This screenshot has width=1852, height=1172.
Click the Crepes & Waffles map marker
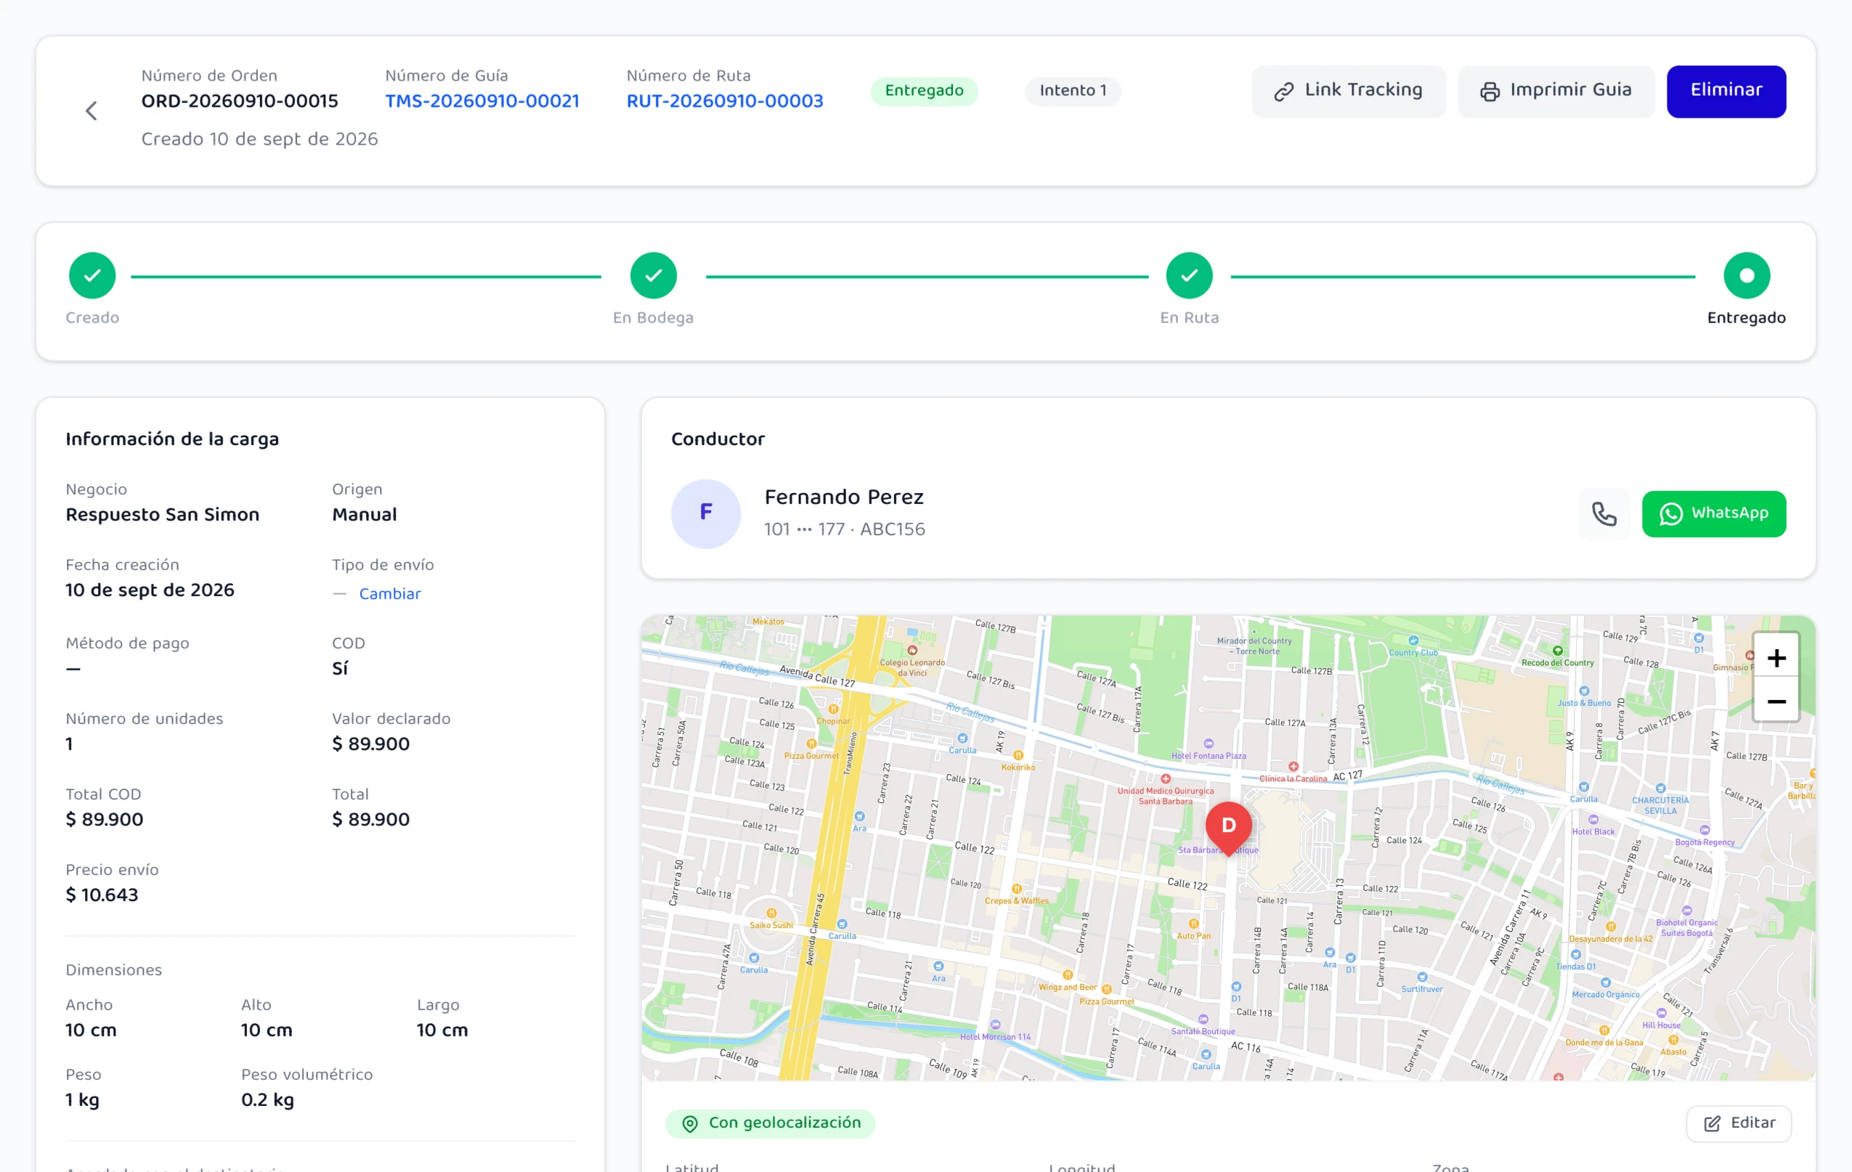pos(1017,888)
